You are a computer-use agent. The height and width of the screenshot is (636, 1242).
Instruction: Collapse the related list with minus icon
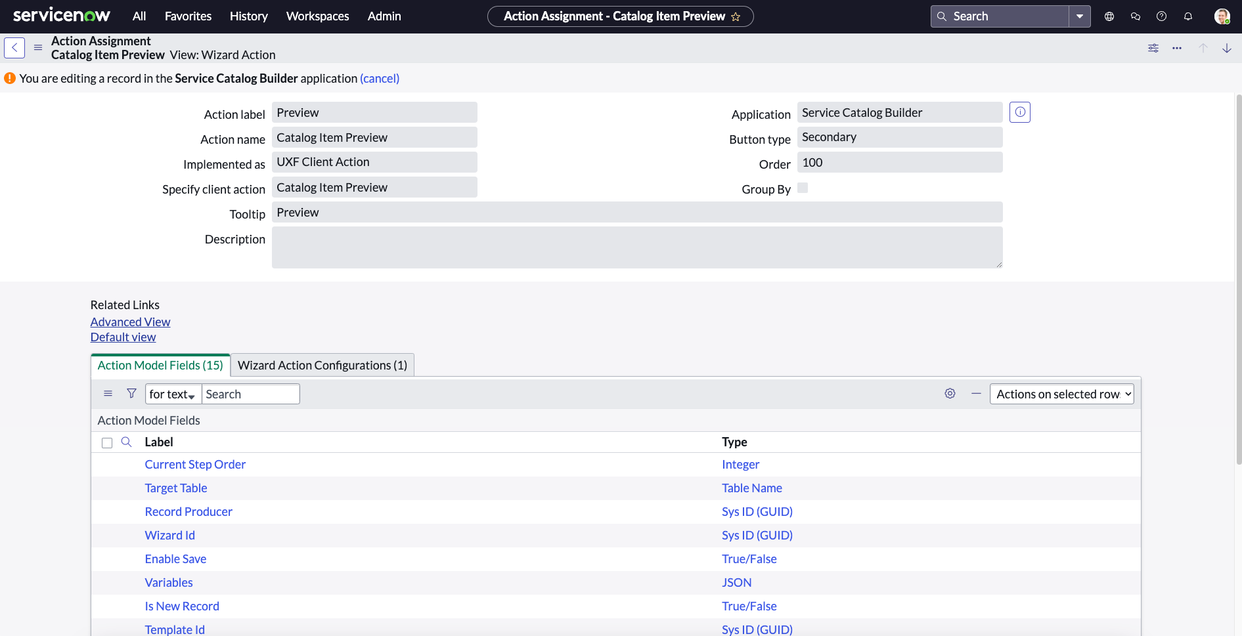pos(976,394)
